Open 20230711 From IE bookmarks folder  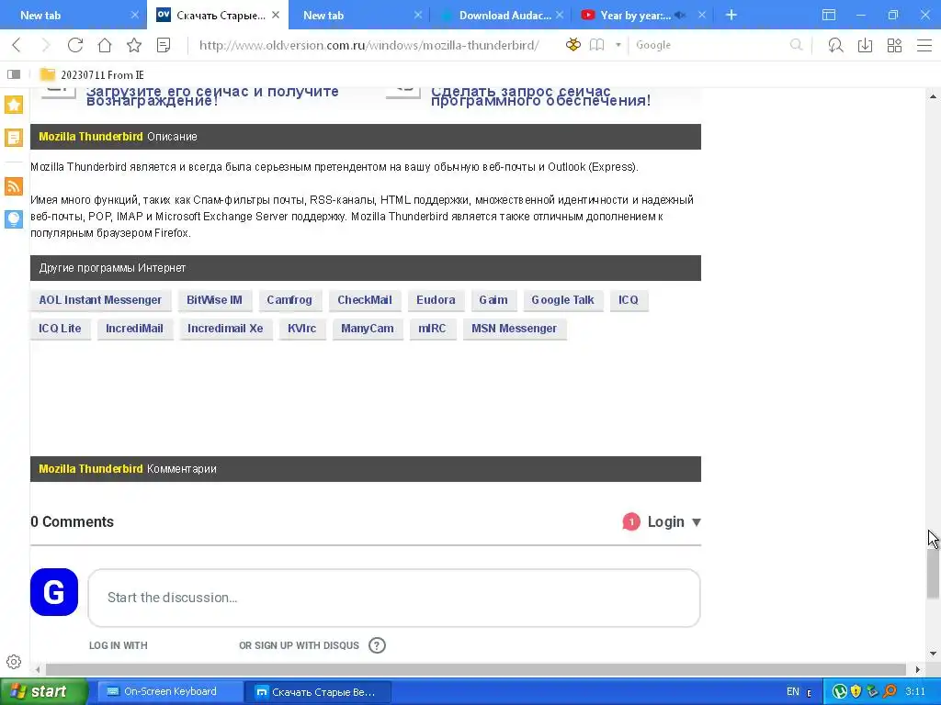pyautogui.click(x=92, y=75)
